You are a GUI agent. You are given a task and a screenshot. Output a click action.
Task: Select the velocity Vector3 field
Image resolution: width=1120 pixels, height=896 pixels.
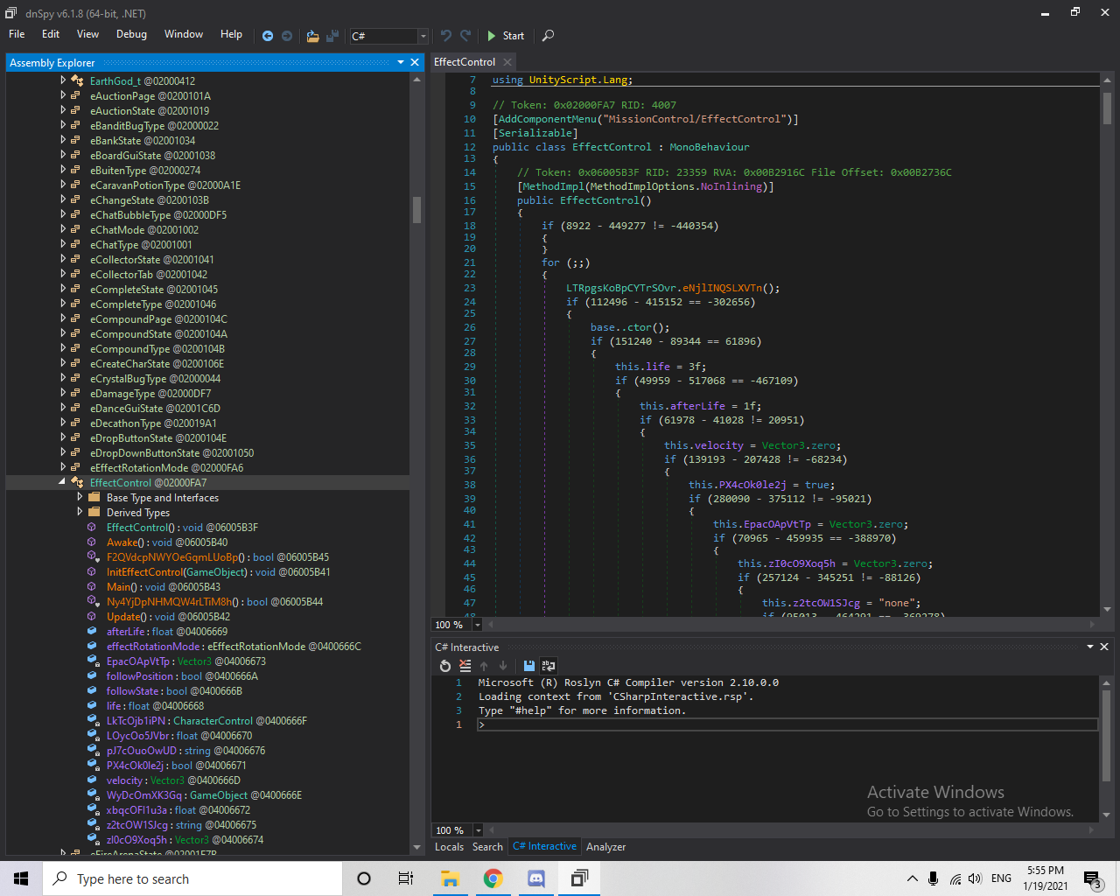(173, 780)
